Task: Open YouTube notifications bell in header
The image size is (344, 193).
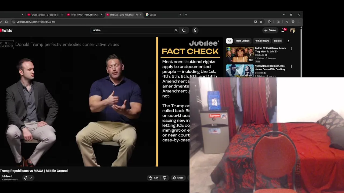Action: coord(283,30)
